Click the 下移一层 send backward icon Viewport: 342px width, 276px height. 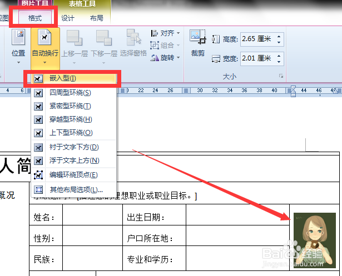point(104,38)
